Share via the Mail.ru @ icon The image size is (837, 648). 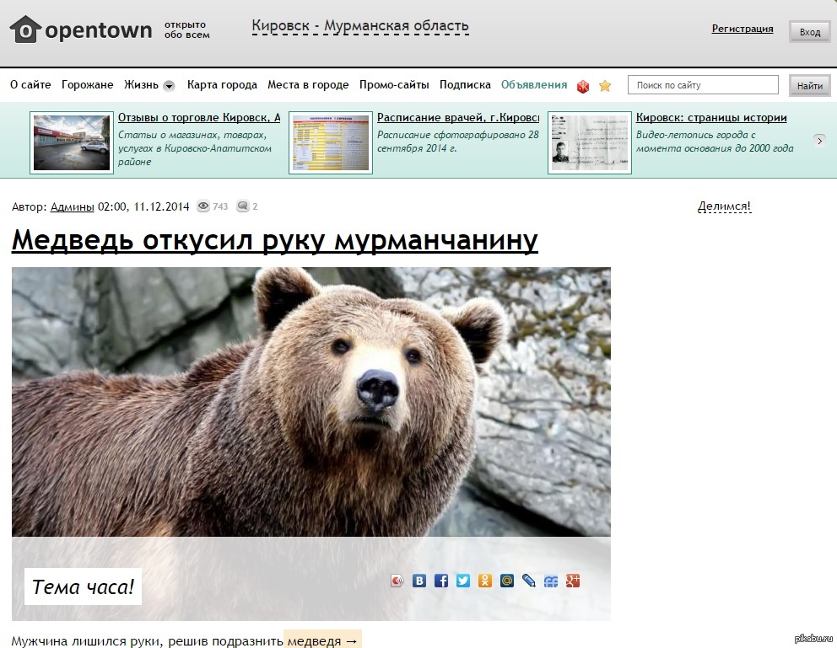[x=507, y=581]
